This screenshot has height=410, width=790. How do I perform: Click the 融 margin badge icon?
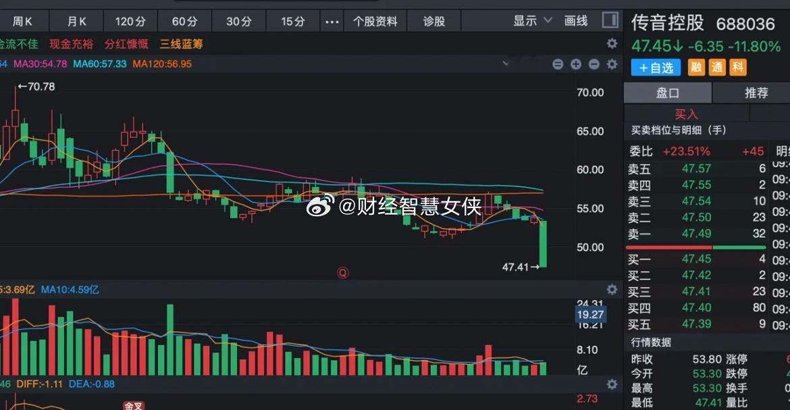click(x=696, y=67)
